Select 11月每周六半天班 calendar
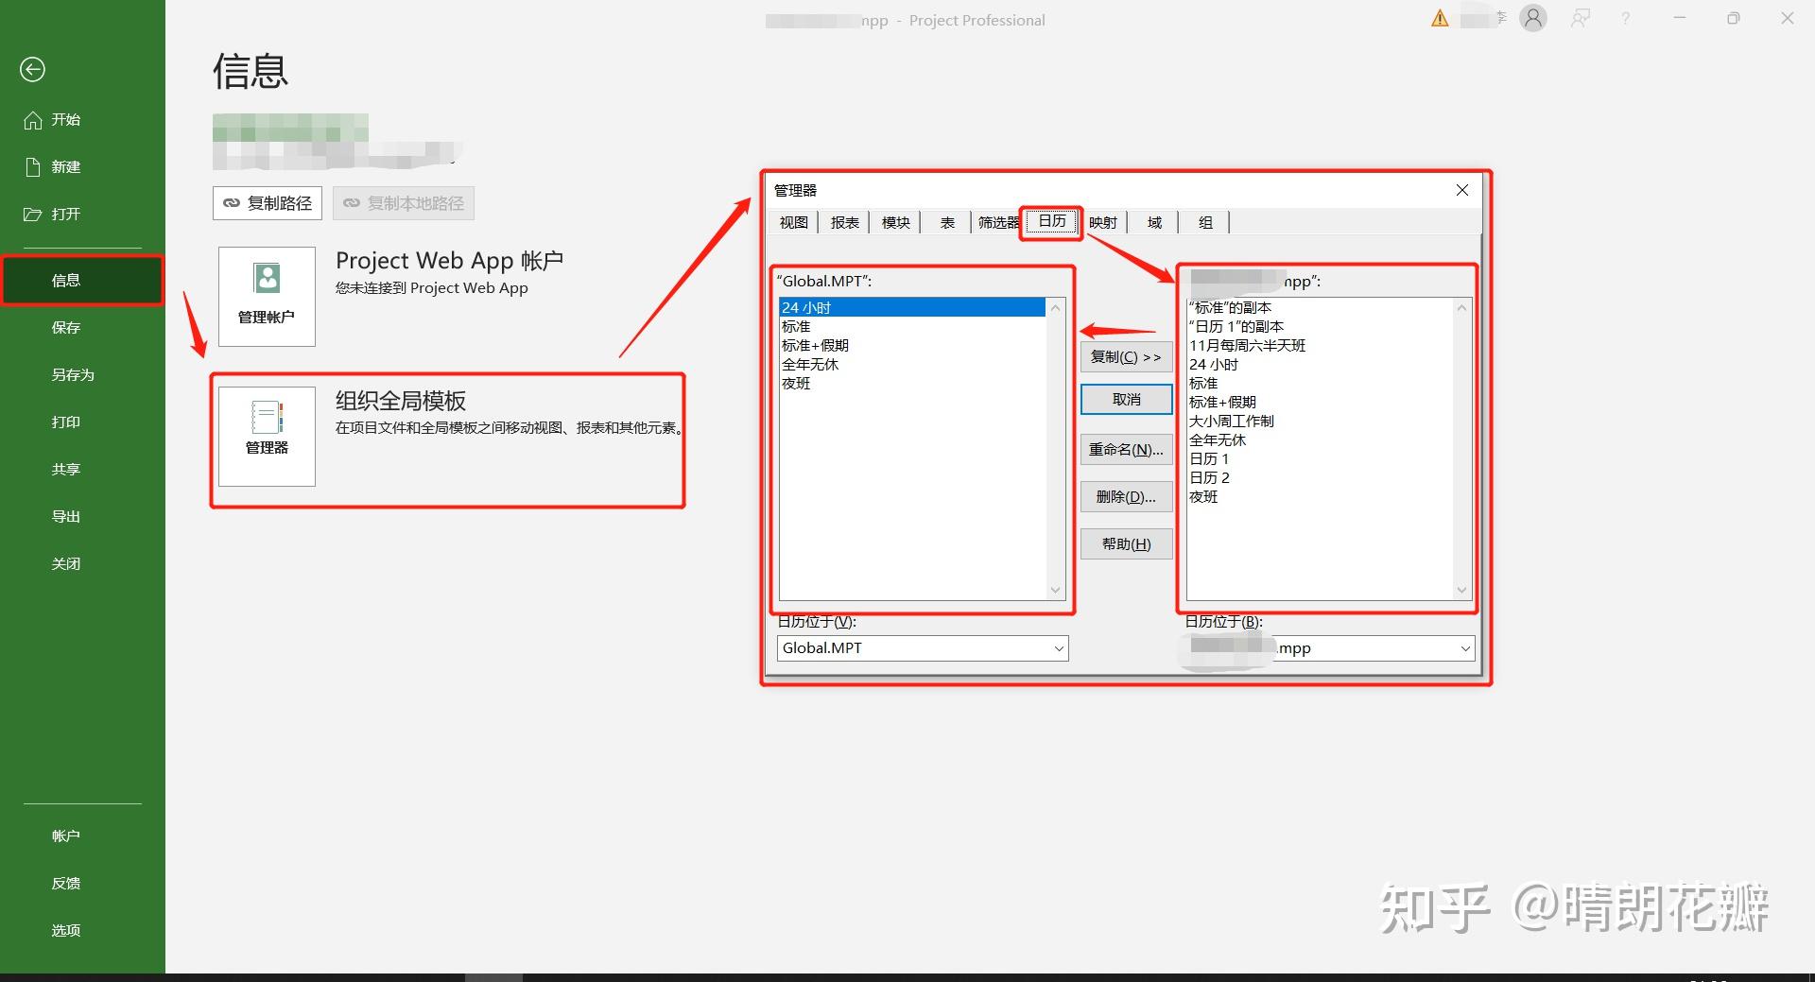The height and width of the screenshot is (982, 1815). click(x=1320, y=346)
